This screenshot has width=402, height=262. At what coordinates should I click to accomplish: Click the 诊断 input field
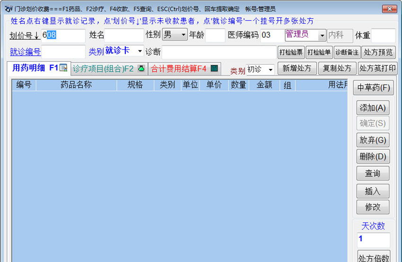(x=219, y=52)
